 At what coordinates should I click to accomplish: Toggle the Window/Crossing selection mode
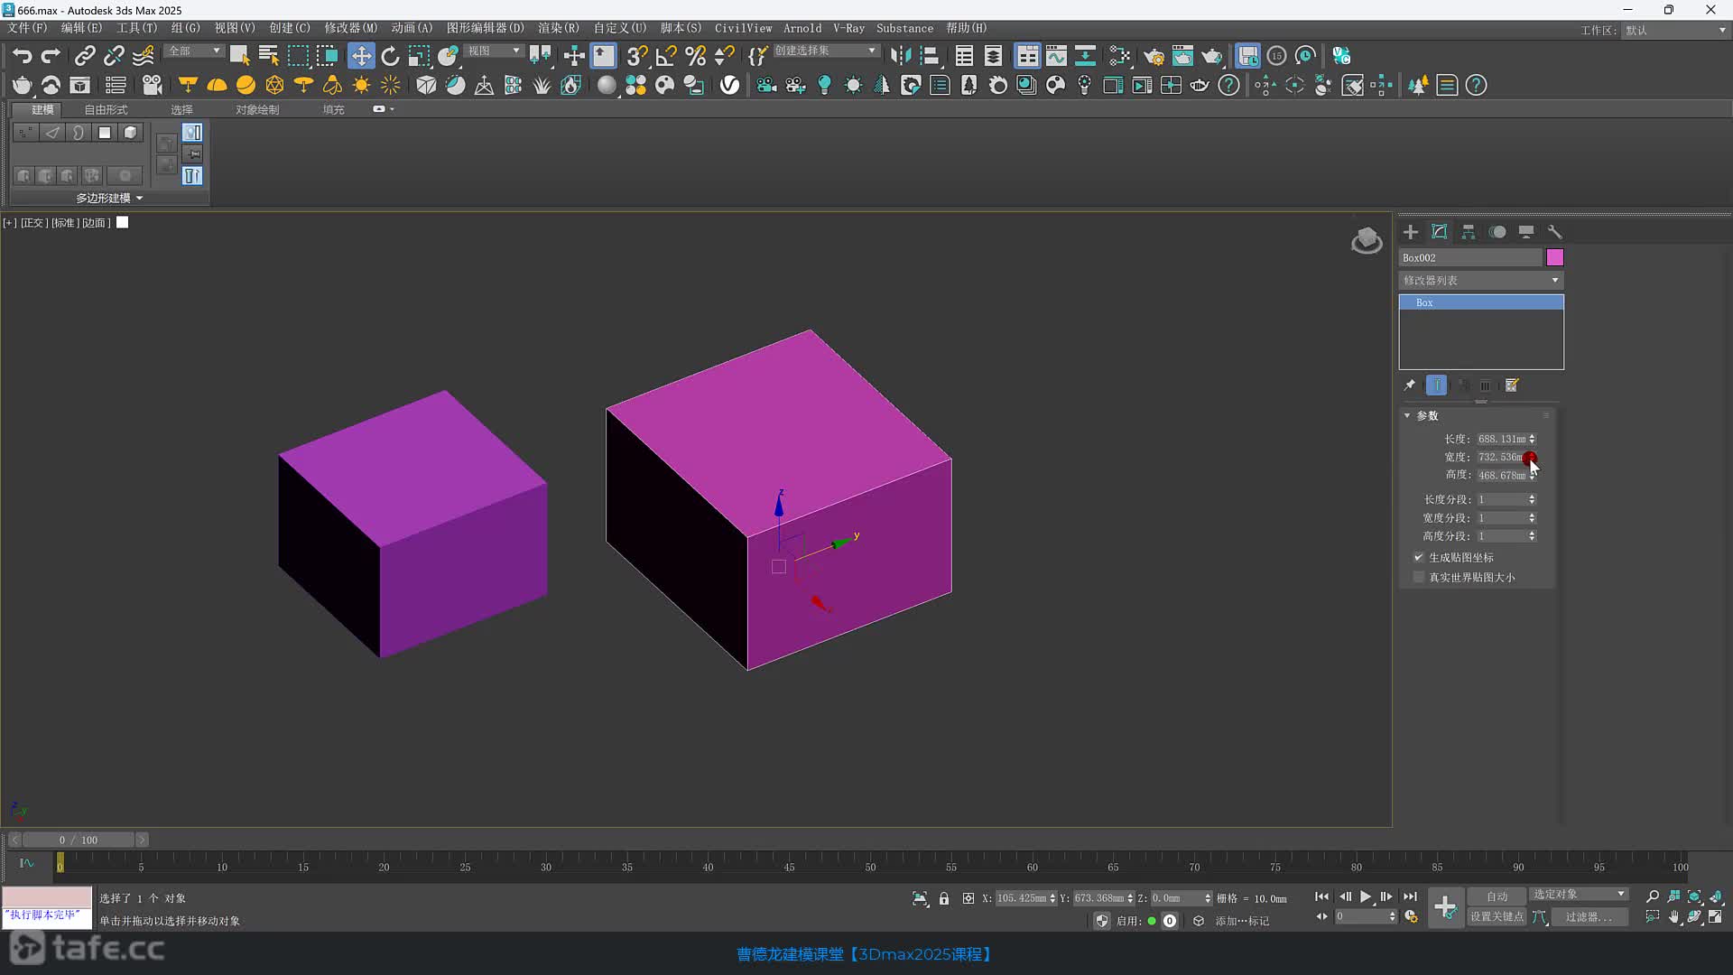coord(327,56)
